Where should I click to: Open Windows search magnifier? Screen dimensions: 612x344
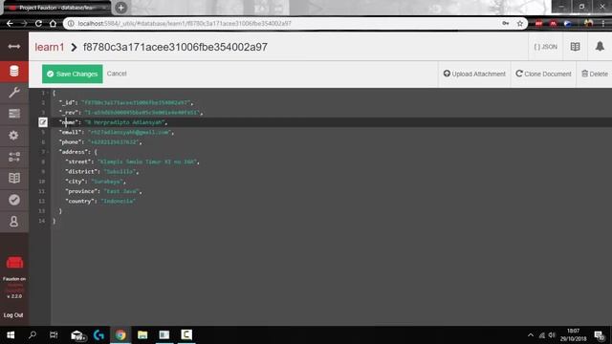coord(33,335)
